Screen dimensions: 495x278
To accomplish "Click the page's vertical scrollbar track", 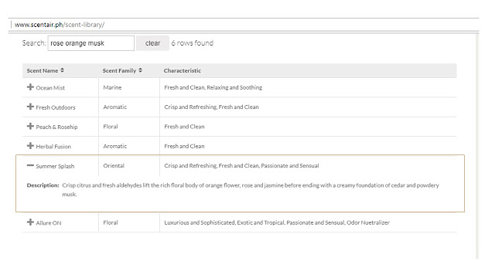I will (x=477, y=147).
